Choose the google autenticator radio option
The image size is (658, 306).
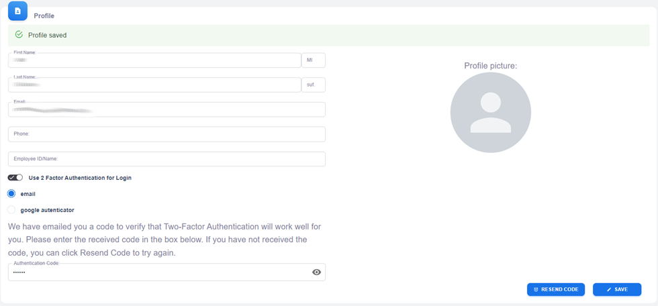tap(11, 210)
